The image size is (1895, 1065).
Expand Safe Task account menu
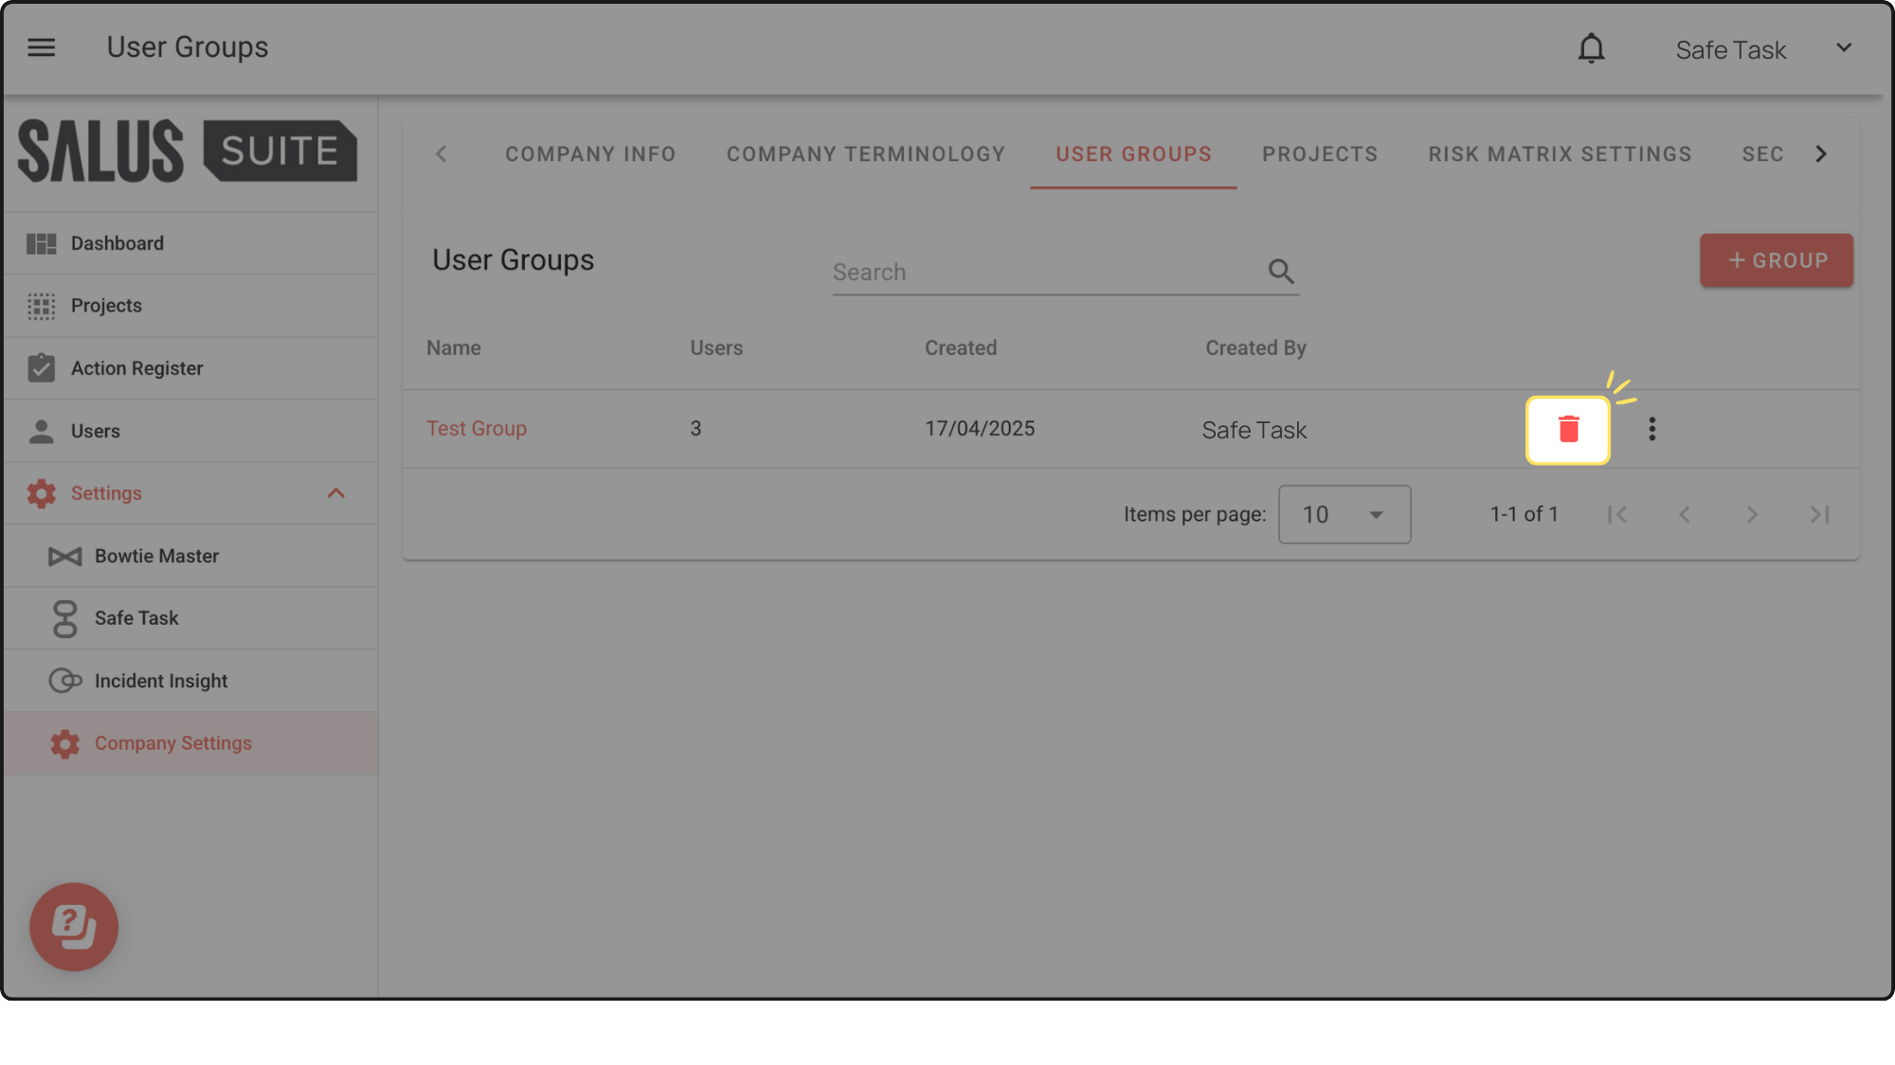[1843, 48]
